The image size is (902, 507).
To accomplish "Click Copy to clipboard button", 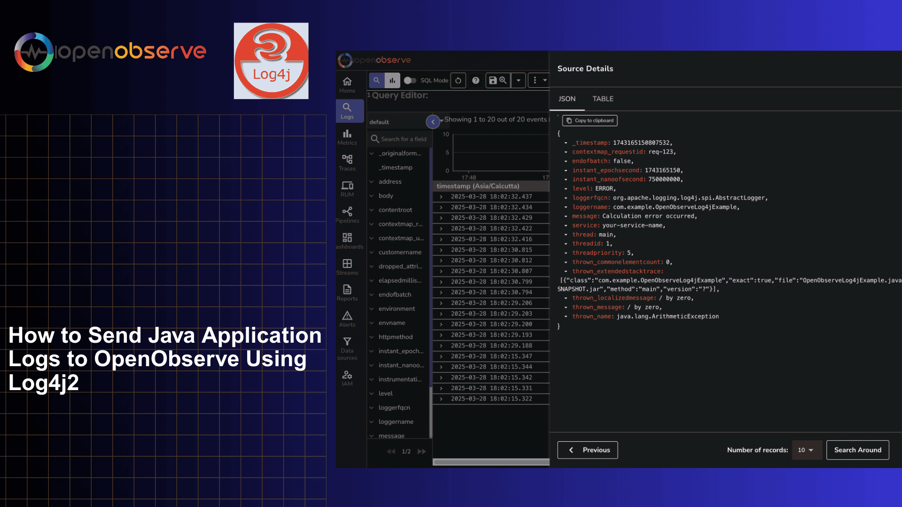I will click(590, 121).
